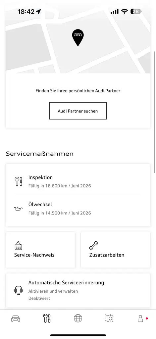156x339 pixels.
Task: Open the Inspektion due details row
Action: [78, 181]
